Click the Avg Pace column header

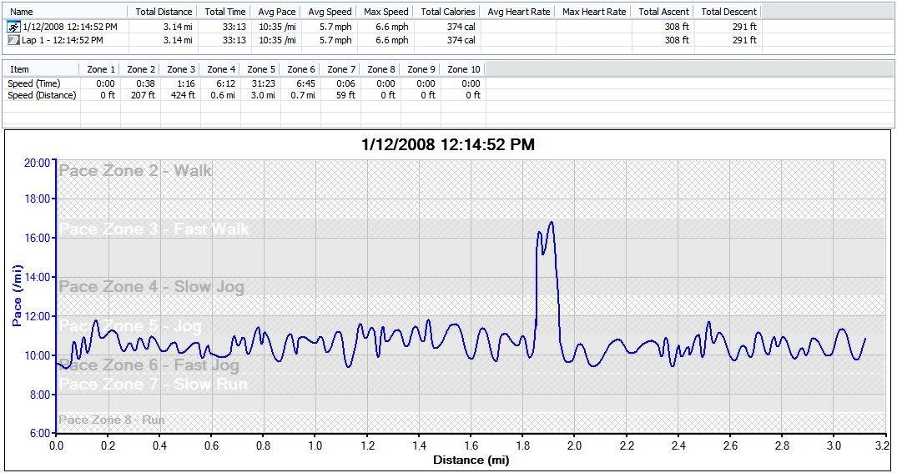(275, 12)
